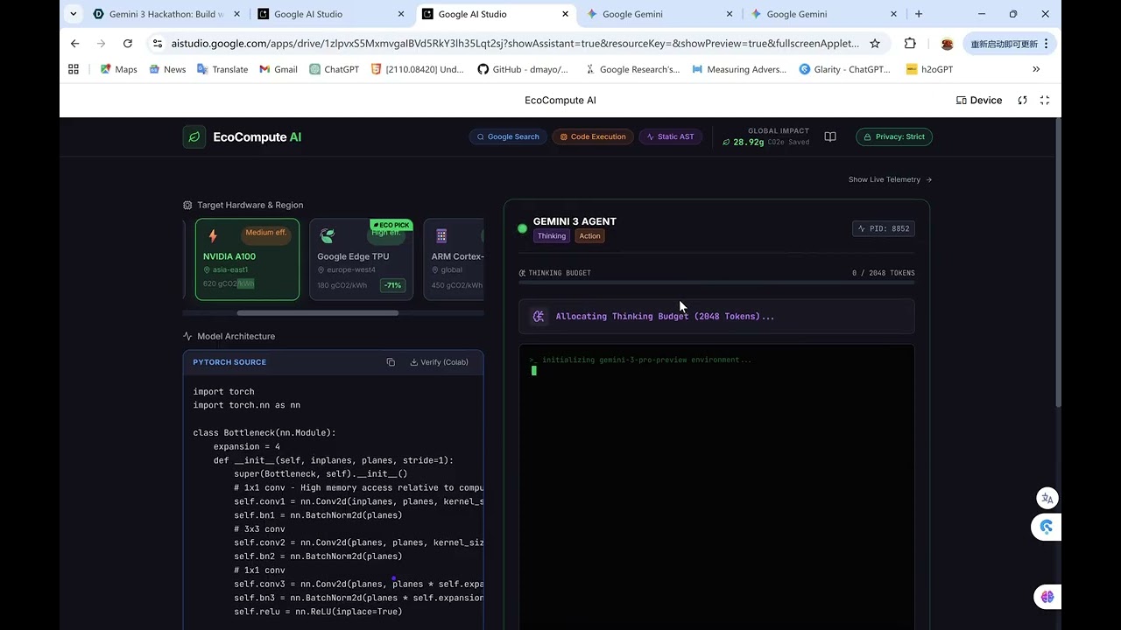This screenshot has height=630, width=1121.
Task: Click the terminal output area
Action: click(716, 486)
